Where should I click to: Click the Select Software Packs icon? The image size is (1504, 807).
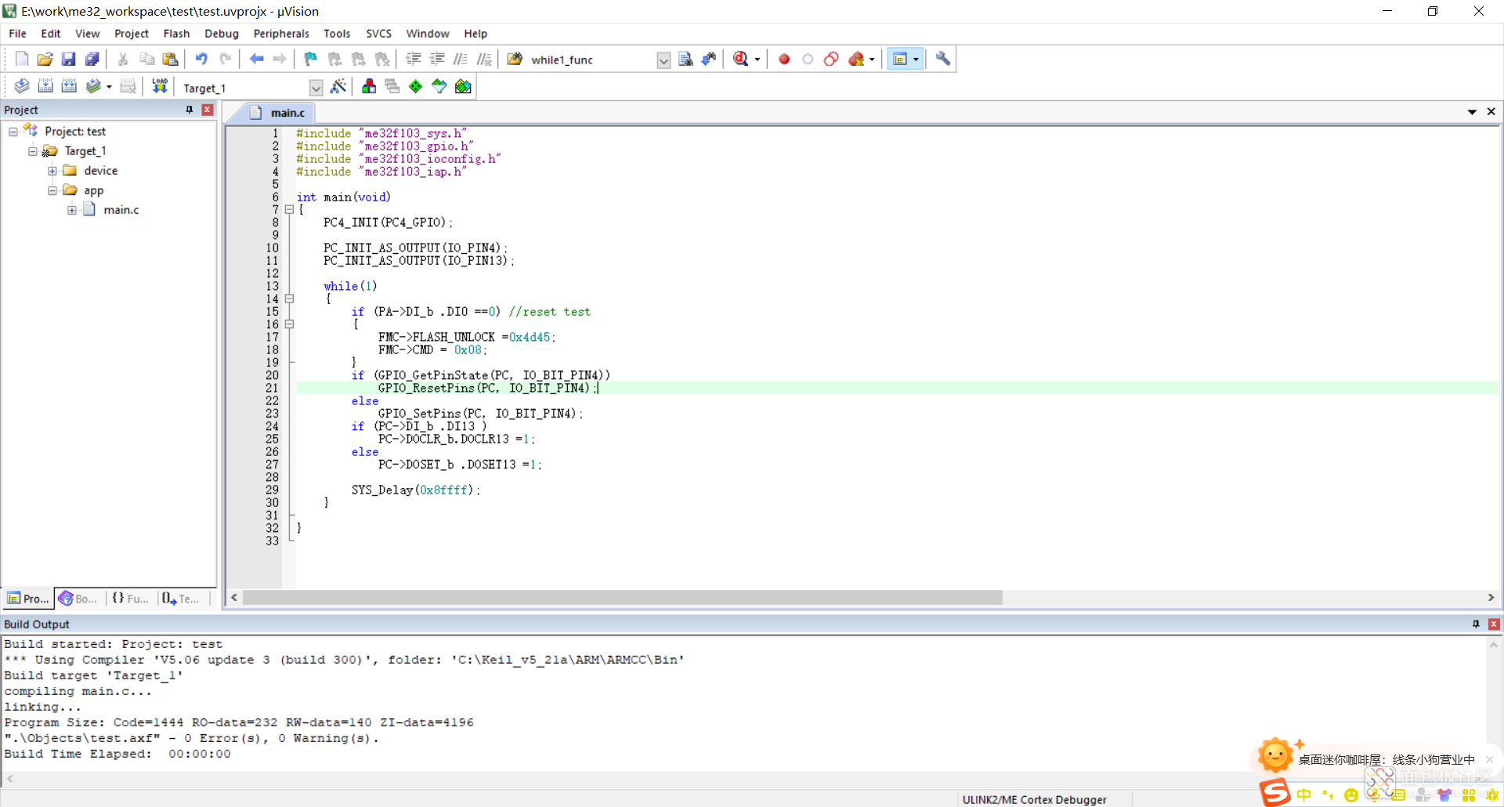click(x=463, y=86)
